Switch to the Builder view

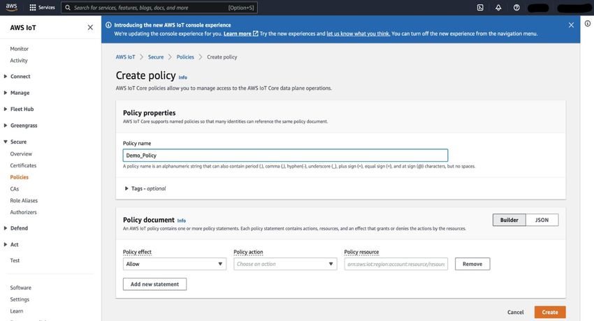click(509, 220)
